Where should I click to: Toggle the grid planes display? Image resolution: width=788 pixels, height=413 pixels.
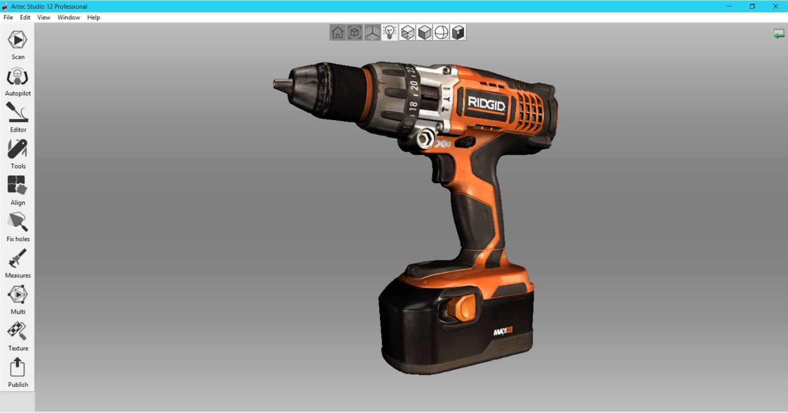coord(372,33)
